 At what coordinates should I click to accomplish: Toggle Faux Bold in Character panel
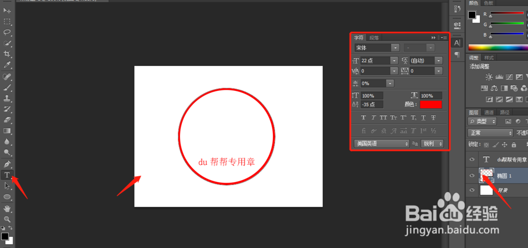(363, 118)
